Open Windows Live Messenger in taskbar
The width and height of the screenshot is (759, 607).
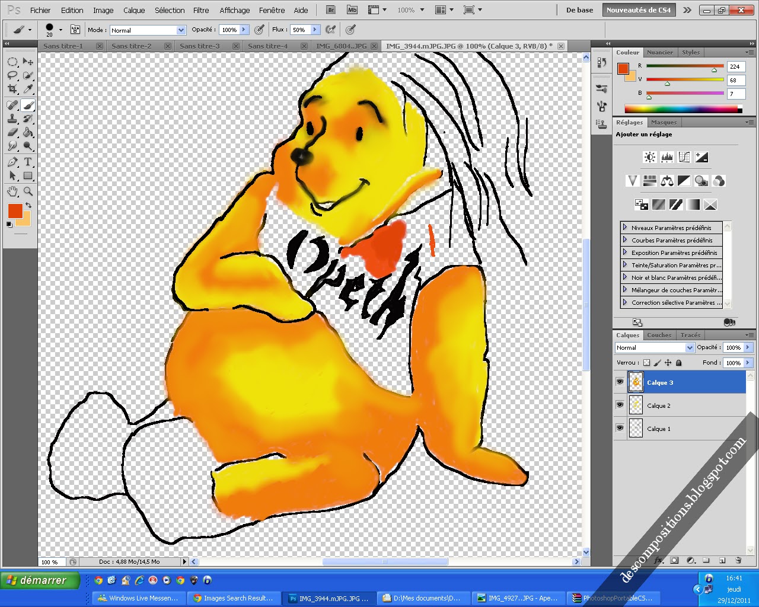(139, 598)
